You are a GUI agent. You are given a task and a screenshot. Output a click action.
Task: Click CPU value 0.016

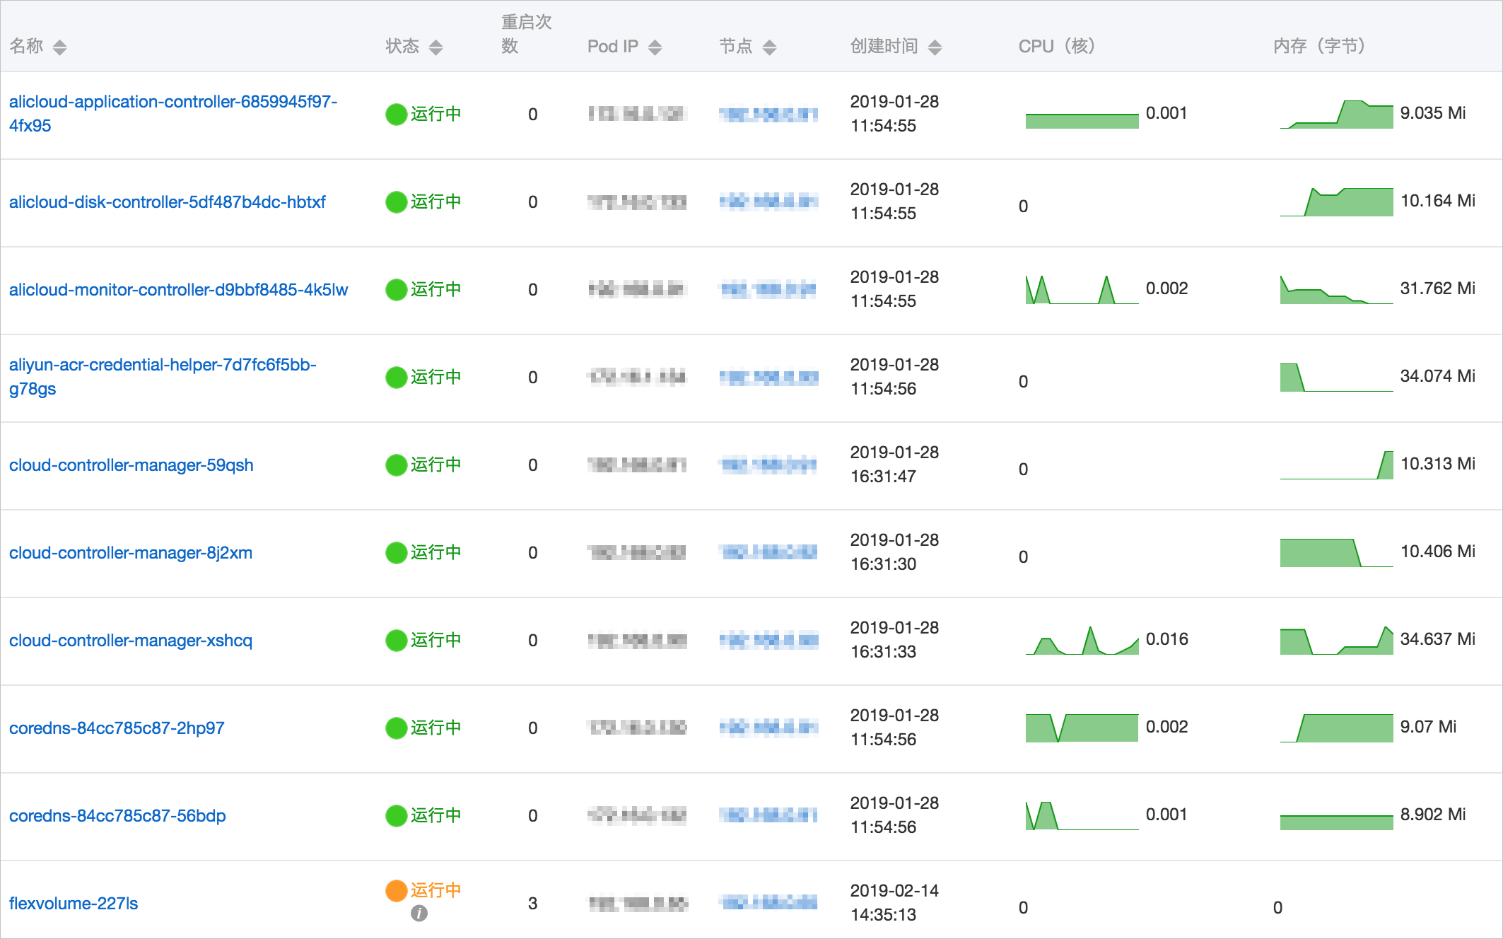point(1166,639)
